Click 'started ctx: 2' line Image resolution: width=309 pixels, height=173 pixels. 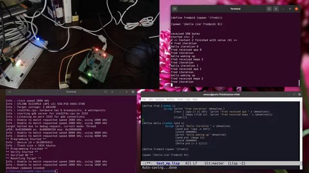pyautogui.click(x=182, y=37)
